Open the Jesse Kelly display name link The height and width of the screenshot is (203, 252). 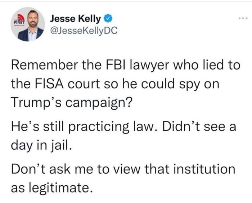[75, 18]
